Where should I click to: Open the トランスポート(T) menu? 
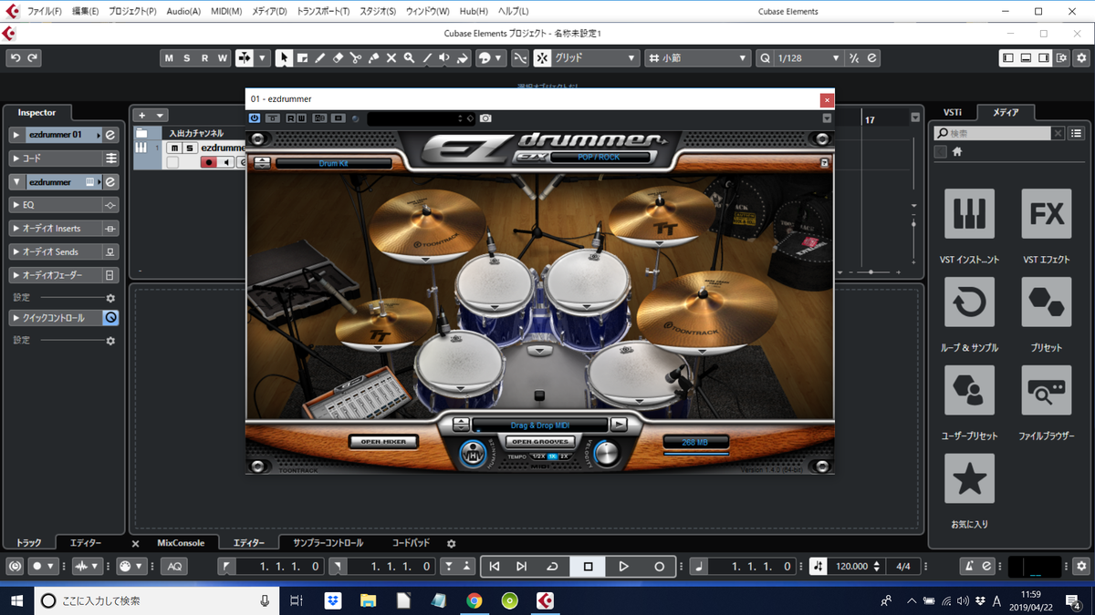[x=323, y=11]
